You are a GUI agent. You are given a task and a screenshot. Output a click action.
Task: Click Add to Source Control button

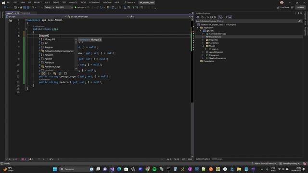click(x=264, y=163)
